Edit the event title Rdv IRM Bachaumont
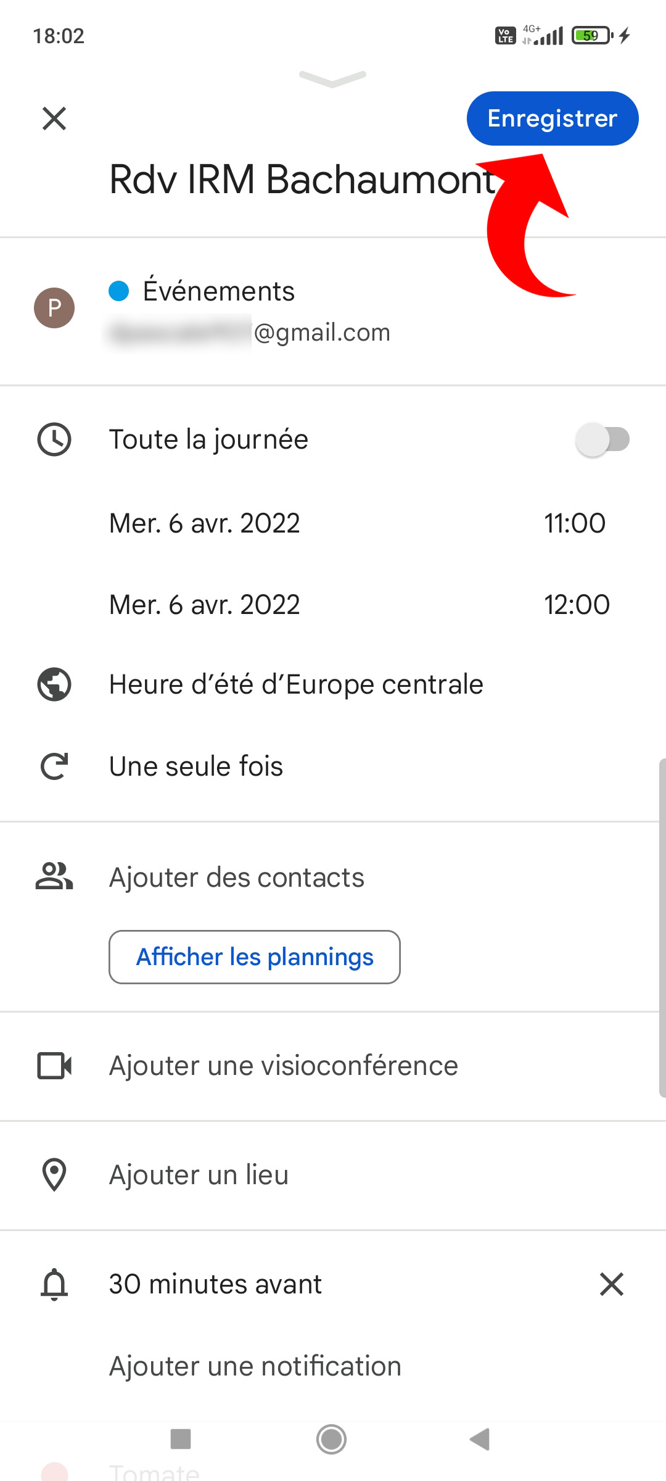The image size is (666, 1481). coord(302,180)
